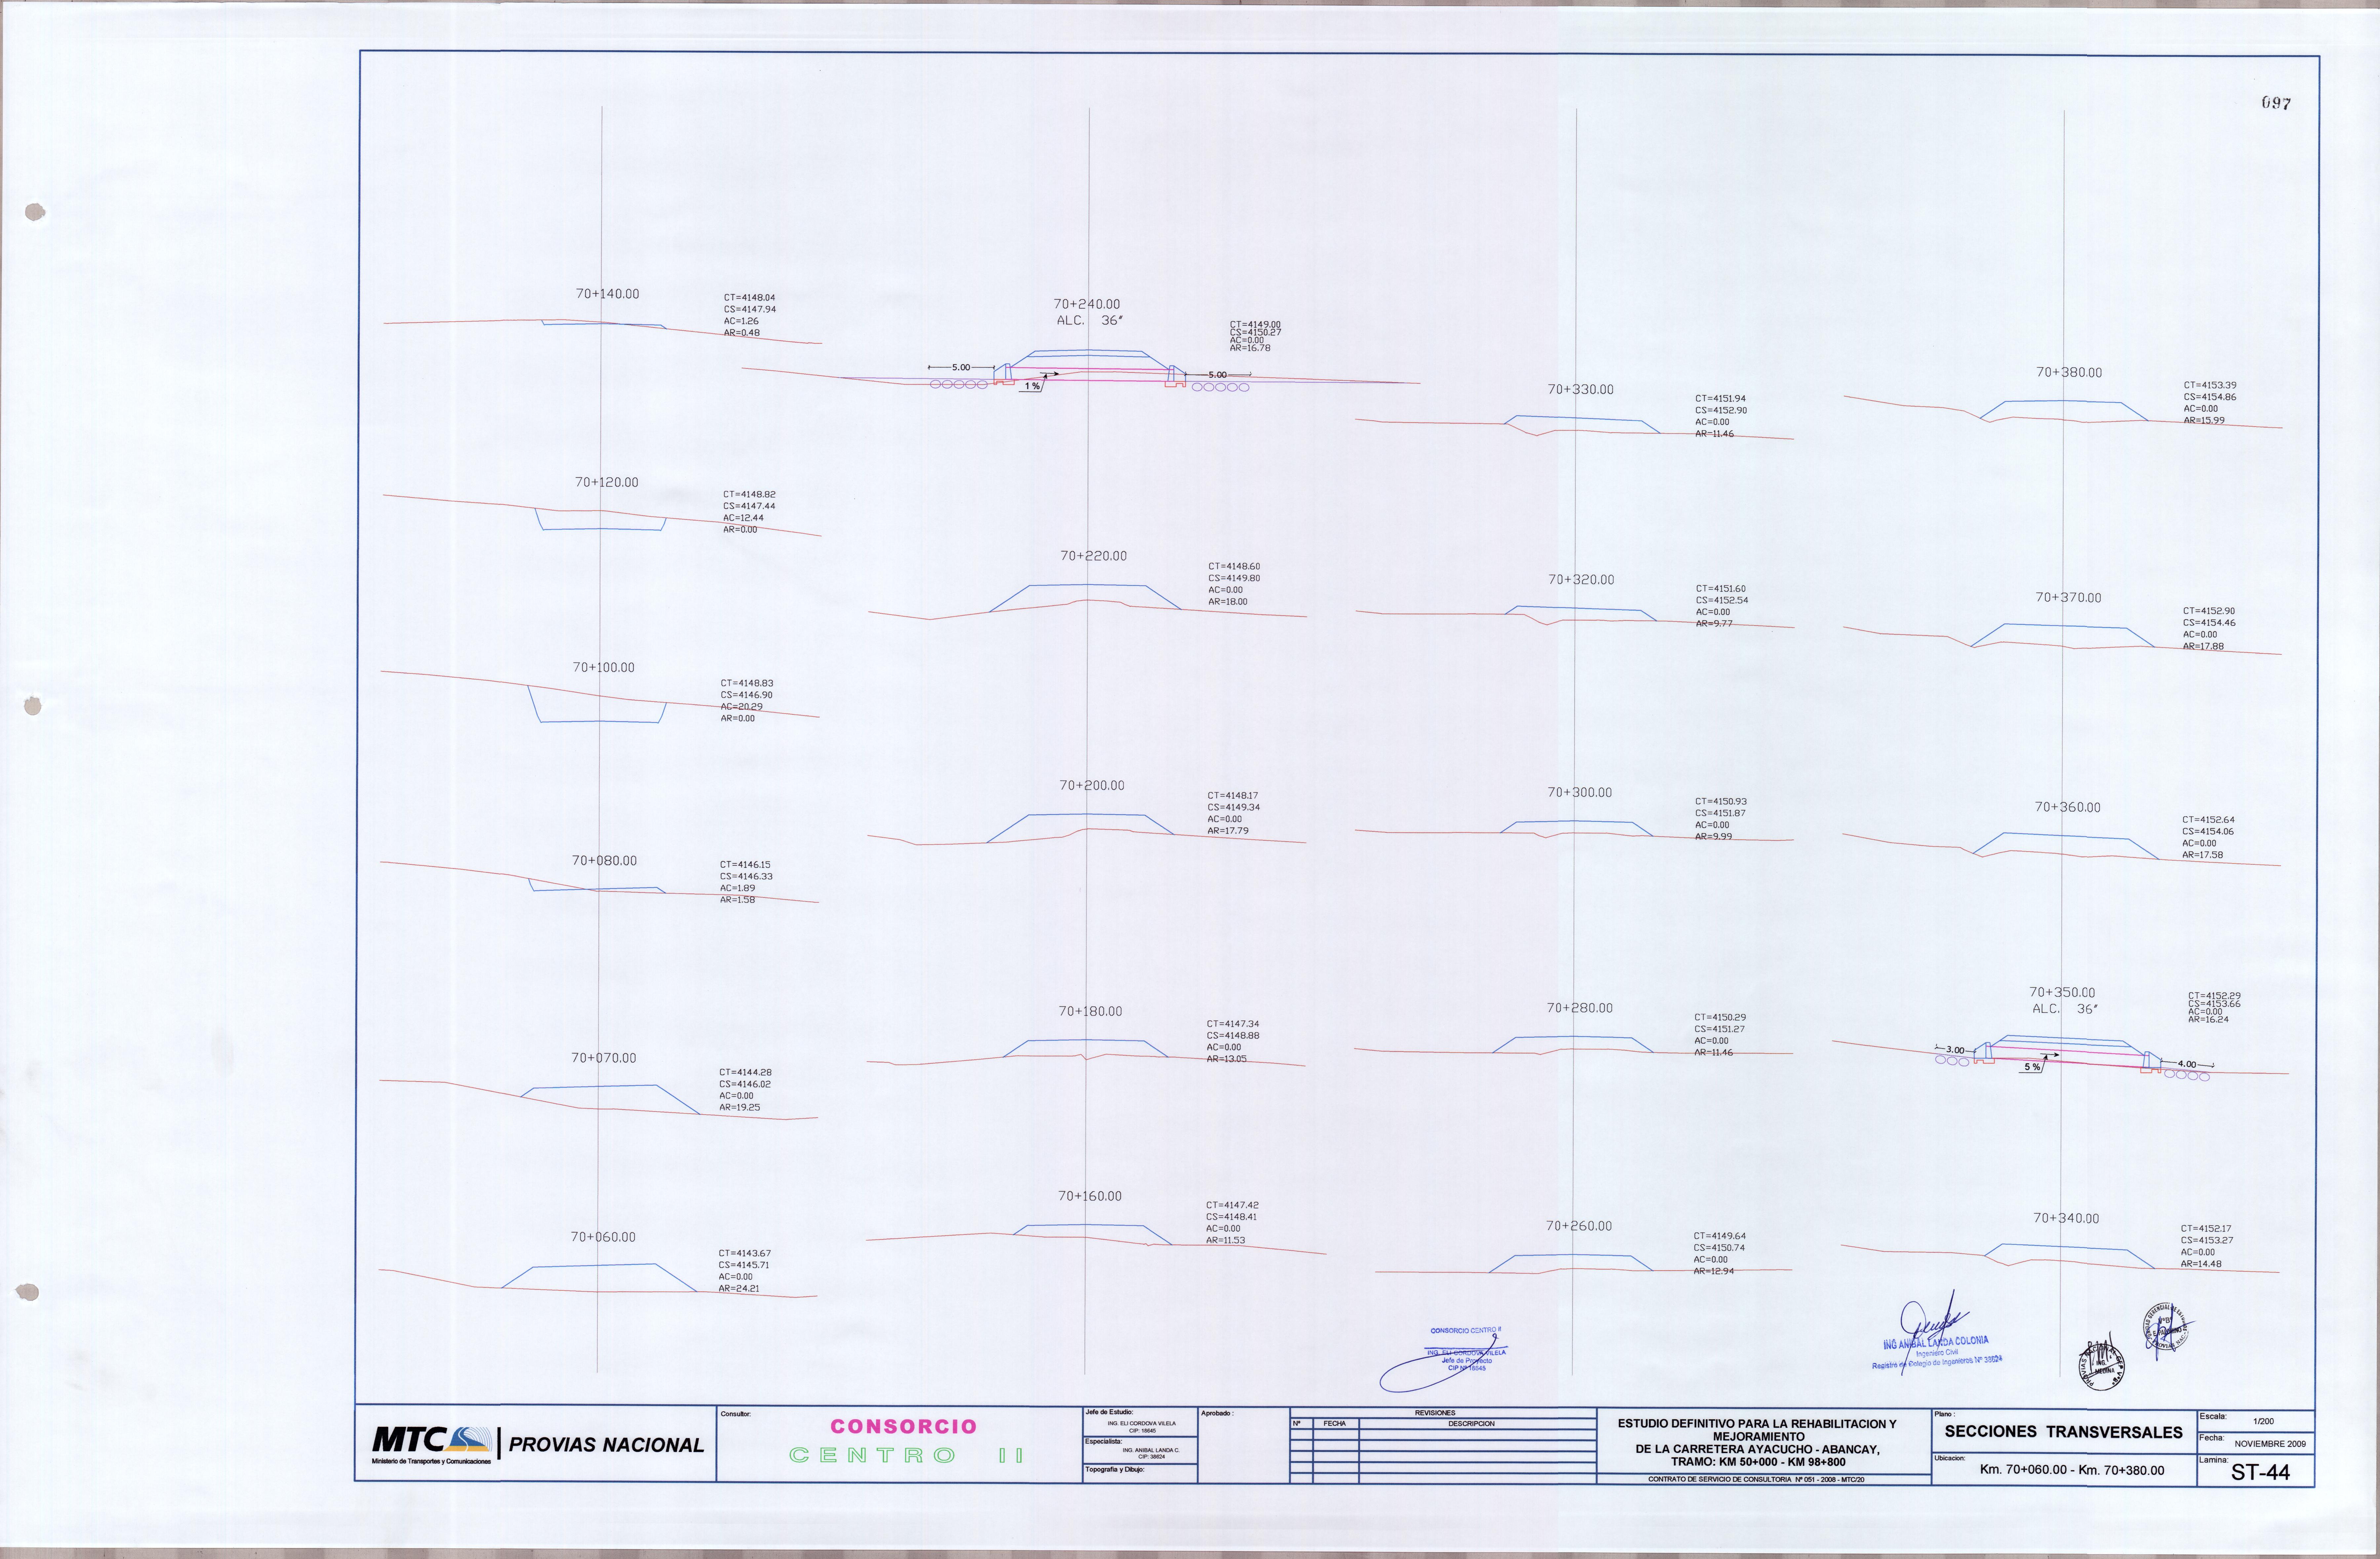Click the value AR=14.48

click(x=2201, y=1264)
